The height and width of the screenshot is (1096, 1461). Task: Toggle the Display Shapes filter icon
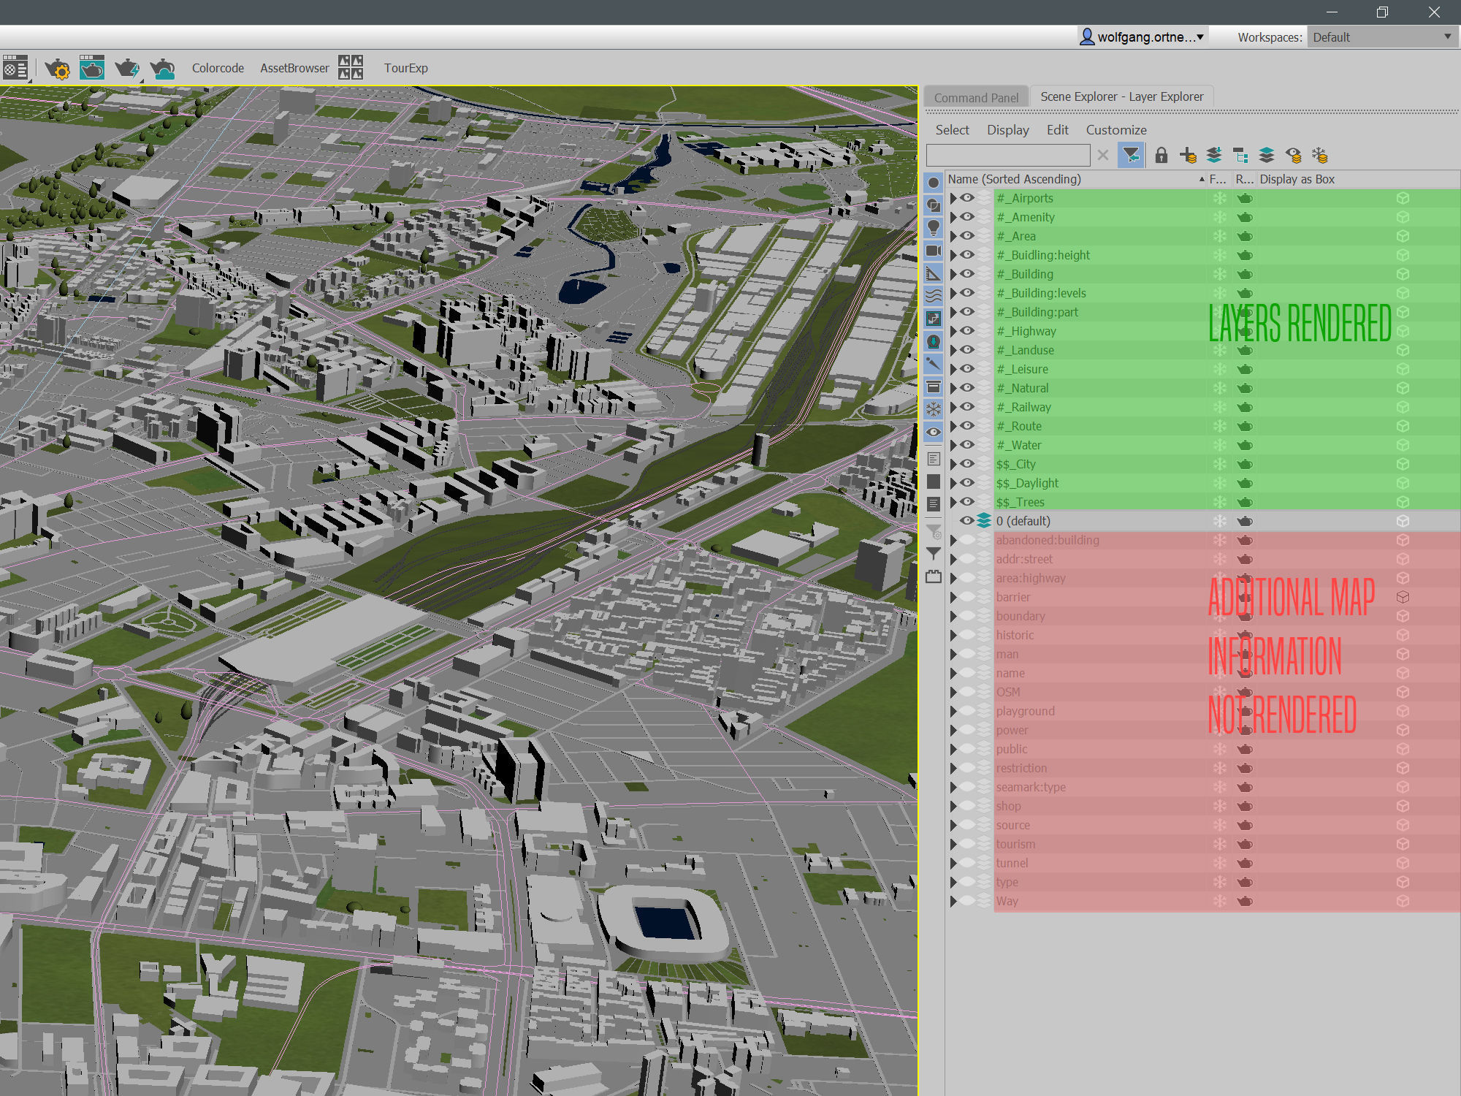tap(934, 205)
